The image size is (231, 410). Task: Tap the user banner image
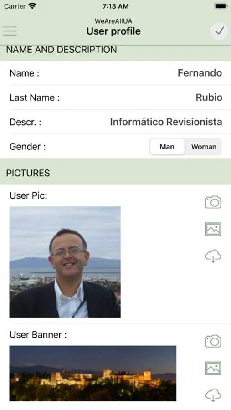93,374
